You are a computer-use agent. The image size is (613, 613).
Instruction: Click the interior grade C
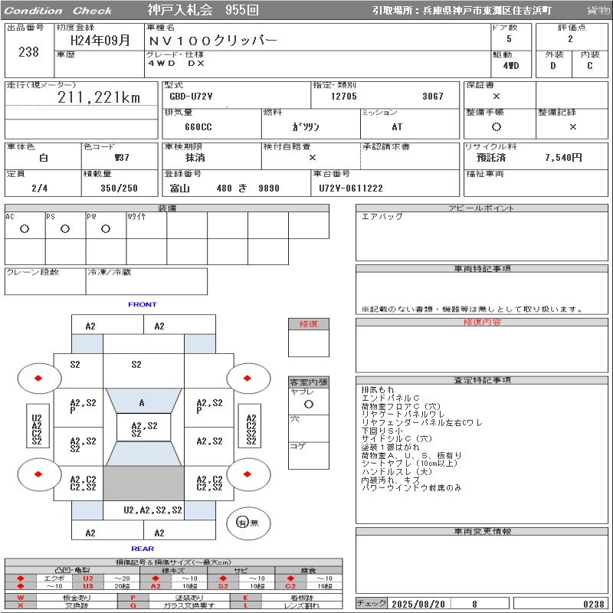590,66
